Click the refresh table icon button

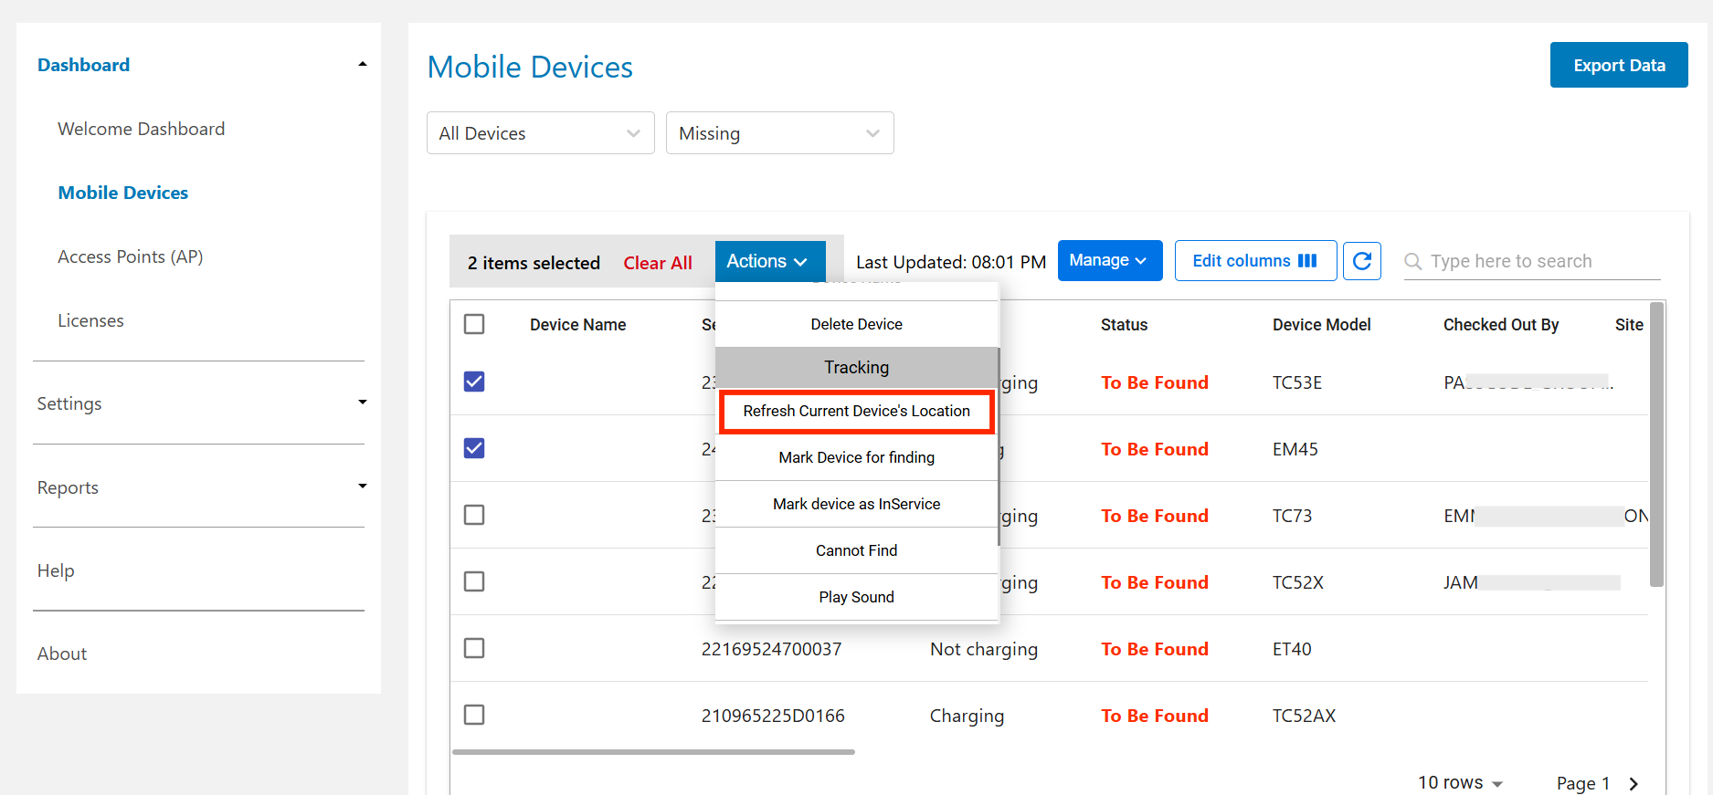(1361, 261)
